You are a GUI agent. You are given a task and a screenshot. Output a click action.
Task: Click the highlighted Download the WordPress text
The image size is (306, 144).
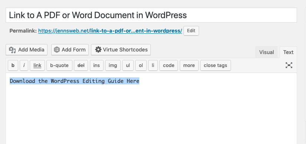(75, 81)
